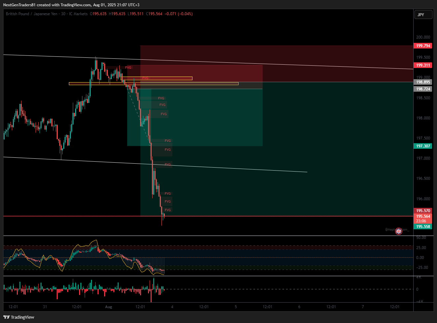Select the 195.558 green price label

coord(423,227)
